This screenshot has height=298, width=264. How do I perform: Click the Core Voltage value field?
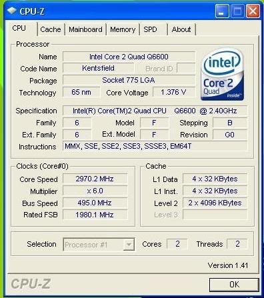173,92
